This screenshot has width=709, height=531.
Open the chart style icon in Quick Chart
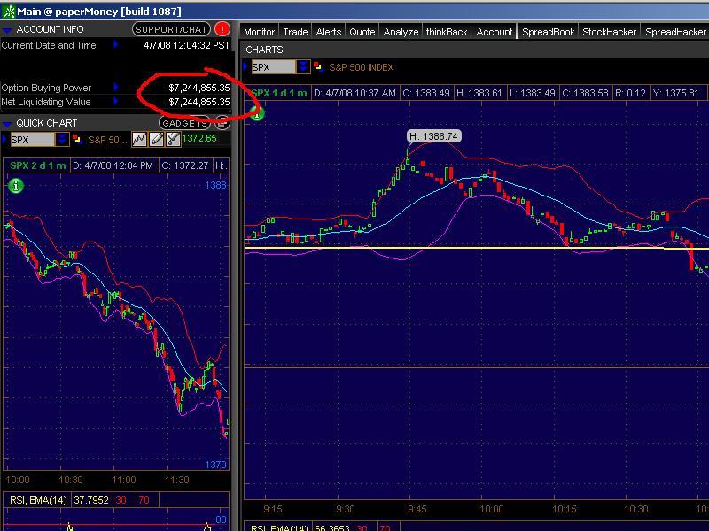coord(139,139)
